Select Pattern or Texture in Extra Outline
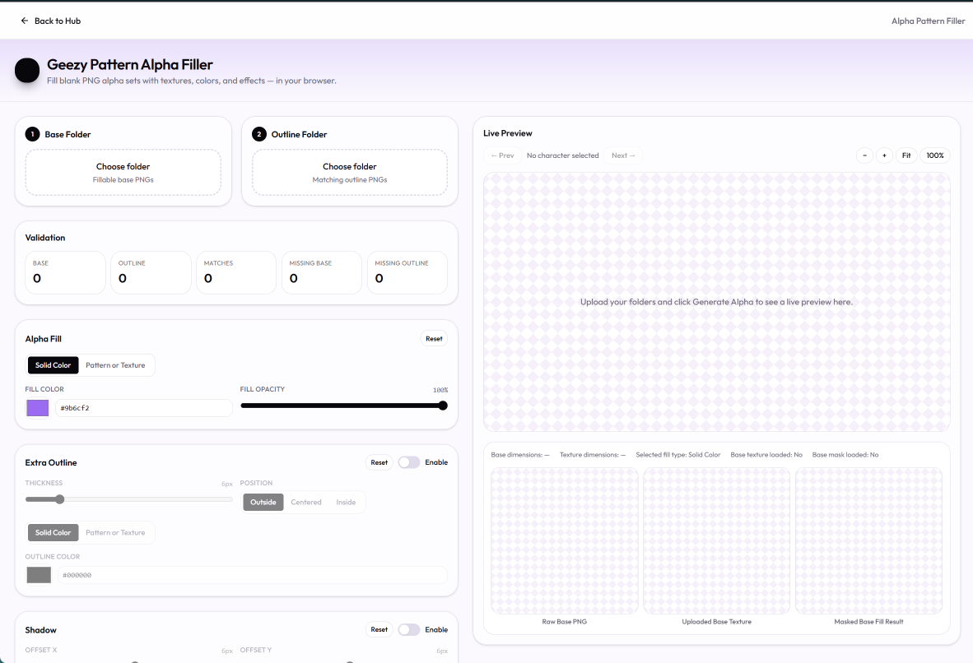 click(115, 533)
